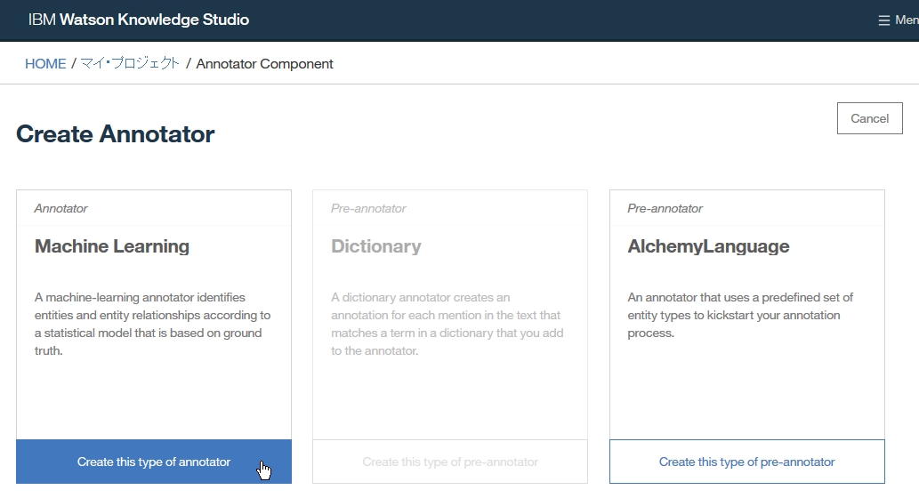Click the machine-learning annotator description text

(152, 324)
